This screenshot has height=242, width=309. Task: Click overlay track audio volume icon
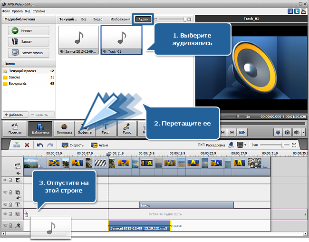coord(19,198)
